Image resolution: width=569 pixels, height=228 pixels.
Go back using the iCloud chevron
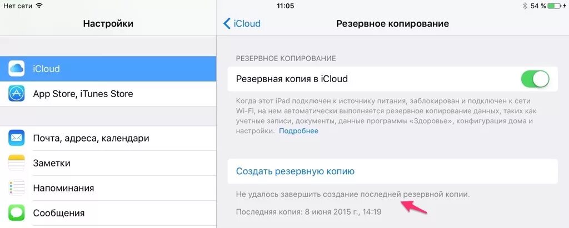242,23
